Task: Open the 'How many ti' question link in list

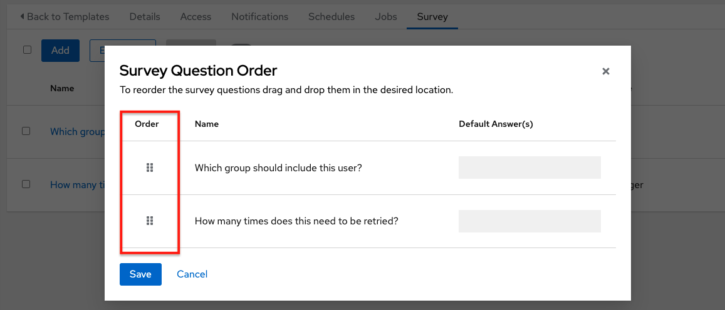Action: [76, 185]
